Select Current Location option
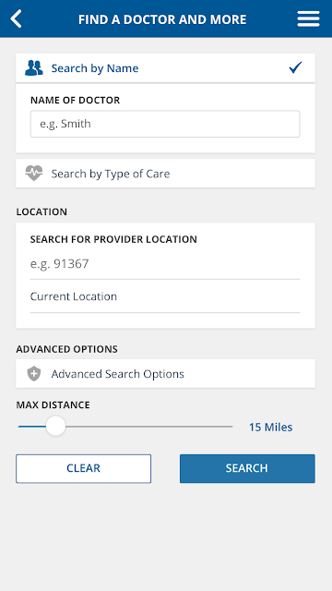Image resolution: width=332 pixels, height=591 pixels. (165, 296)
